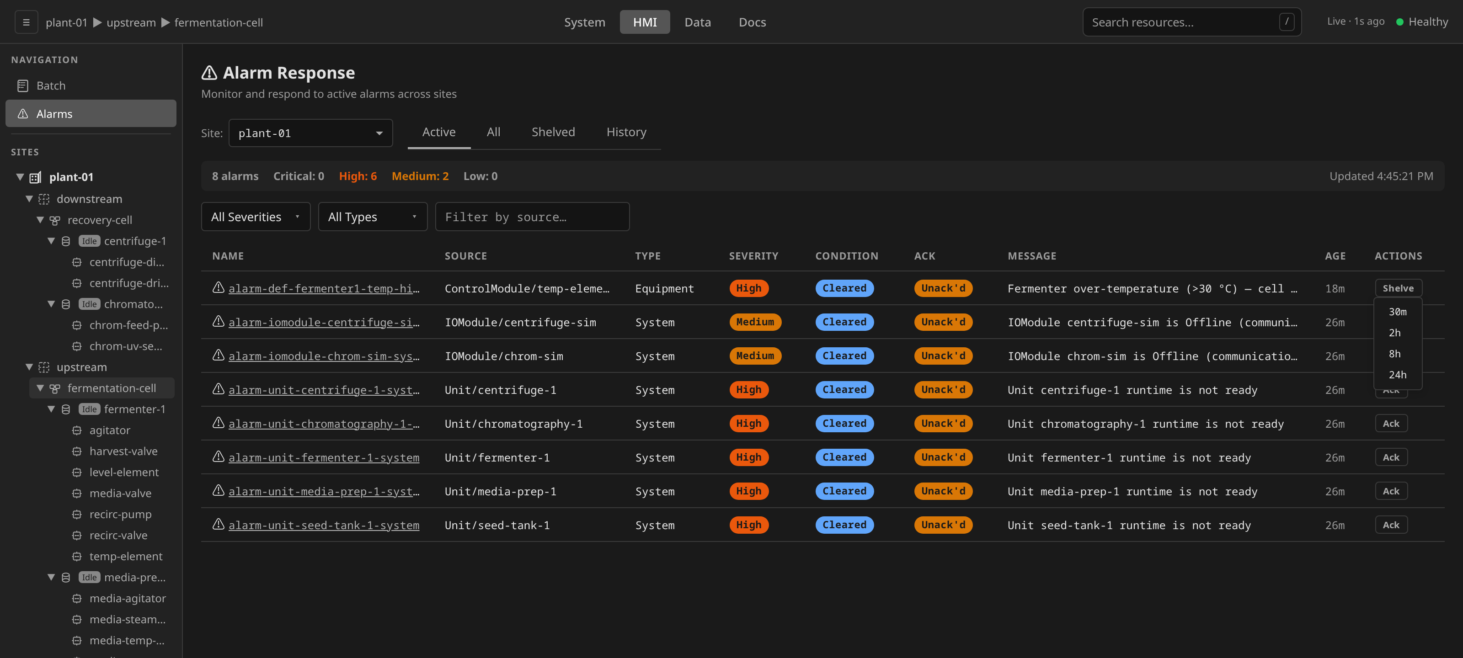Select the recirc-valve module icon
1463x658 pixels.
click(77, 535)
